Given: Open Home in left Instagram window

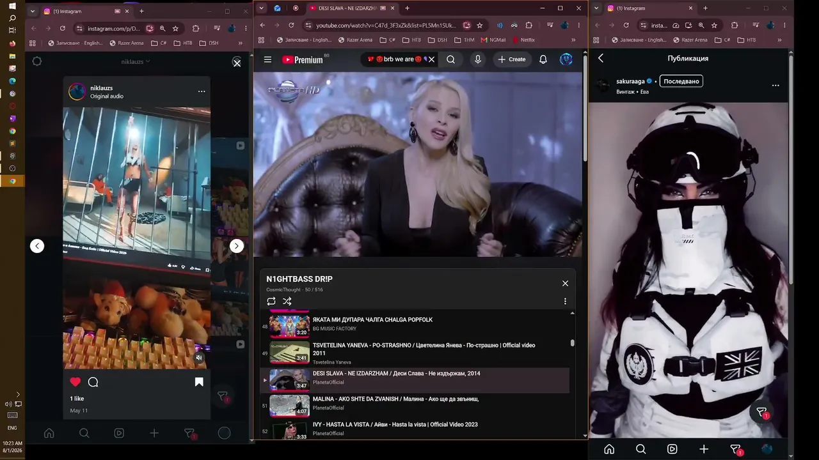Looking at the screenshot, I should coord(49,433).
